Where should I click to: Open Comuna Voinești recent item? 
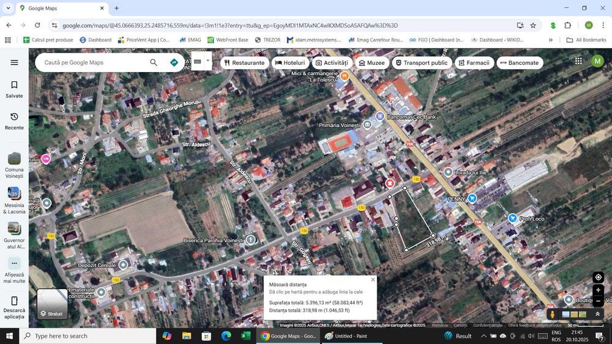pyautogui.click(x=14, y=165)
